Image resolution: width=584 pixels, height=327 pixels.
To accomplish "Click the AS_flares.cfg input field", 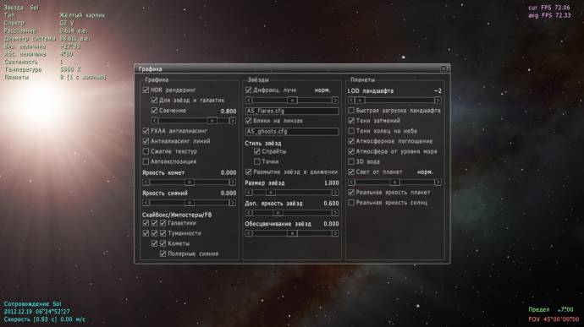I will coord(292,111).
